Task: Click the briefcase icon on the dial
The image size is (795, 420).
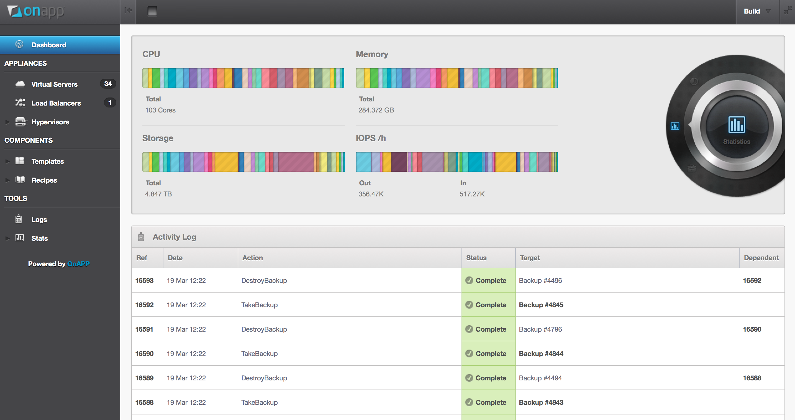Action: [x=692, y=168]
